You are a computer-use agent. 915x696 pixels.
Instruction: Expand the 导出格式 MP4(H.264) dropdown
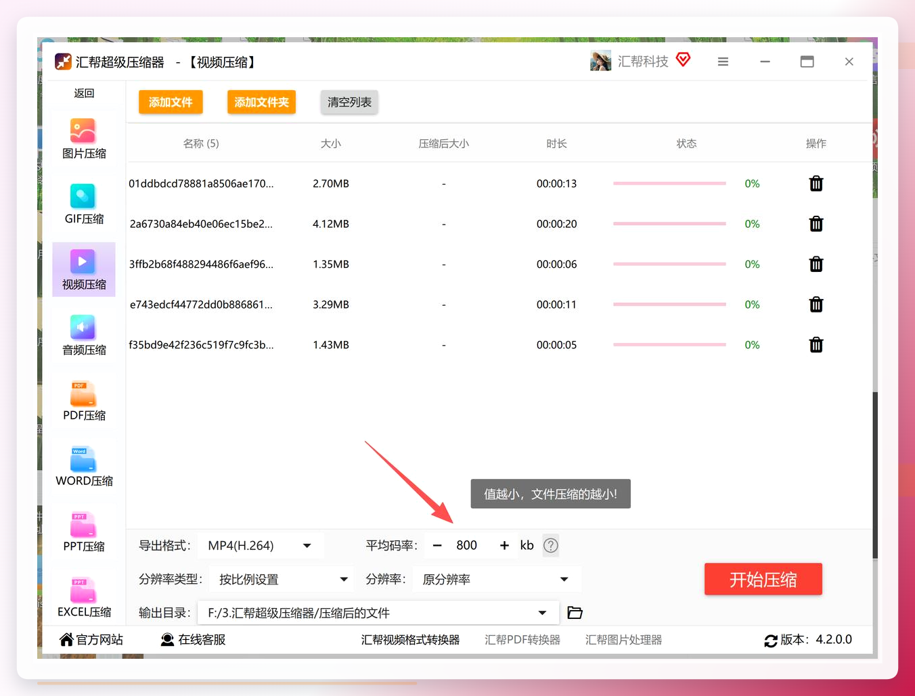click(261, 545)
